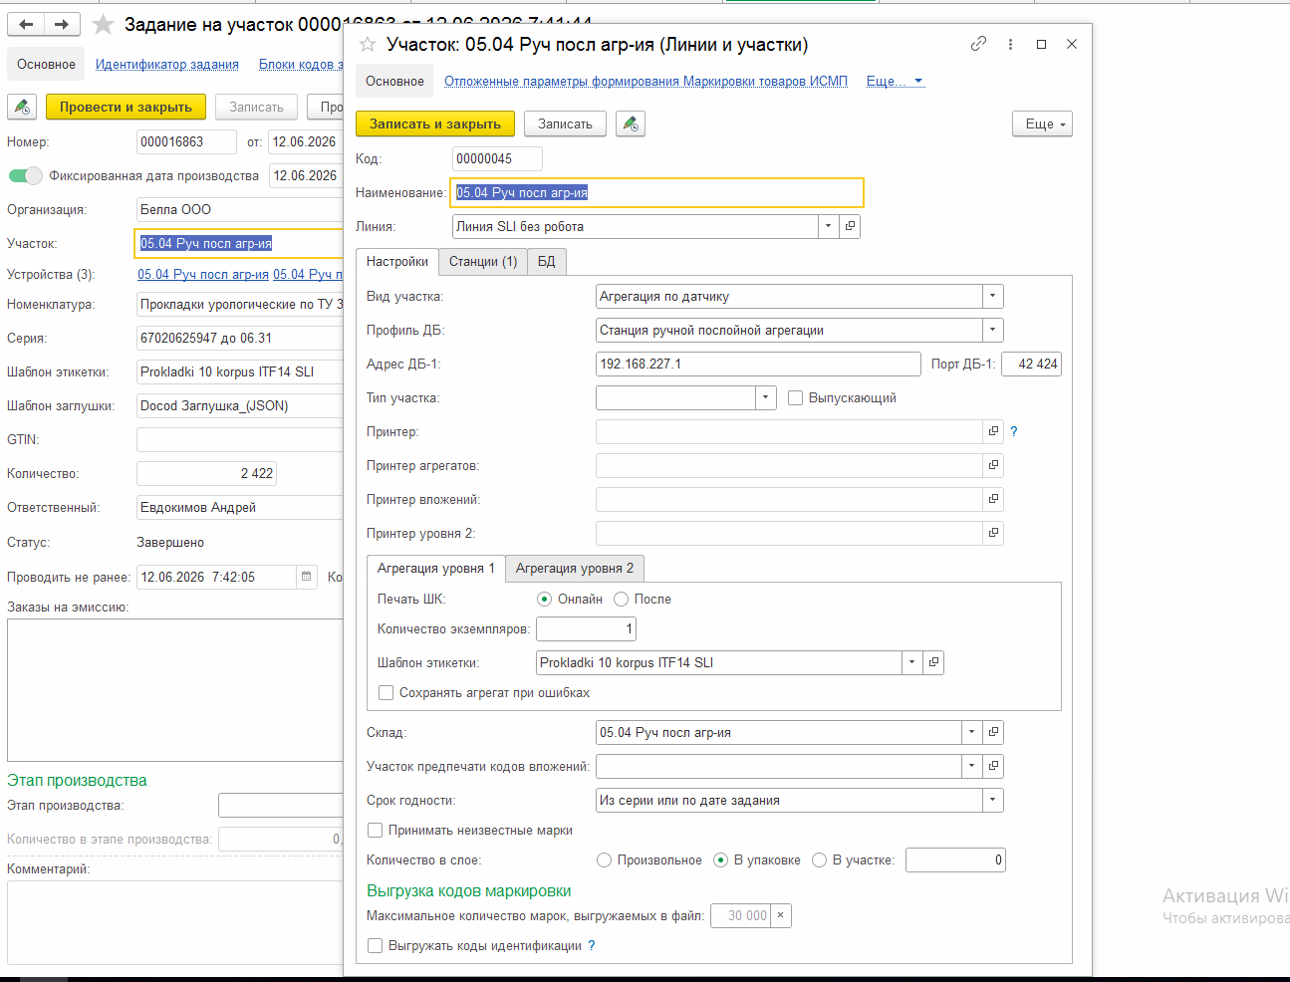Open first 05.04 Руч посл агр-ия device link
1290x982 pixels.
(x=203, y=274)
